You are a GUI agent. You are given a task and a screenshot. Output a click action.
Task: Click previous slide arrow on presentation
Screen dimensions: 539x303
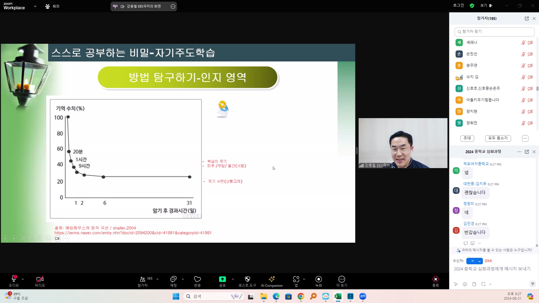coord(5,238)
